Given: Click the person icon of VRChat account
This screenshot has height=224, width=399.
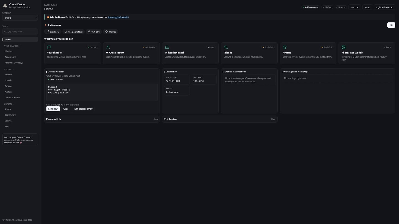Looking at the screenshot, I should pos(108,47).
